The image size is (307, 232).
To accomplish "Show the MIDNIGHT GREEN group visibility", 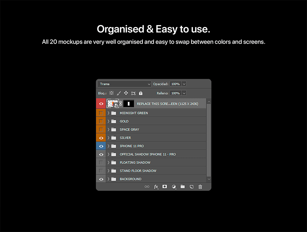I will [101, 113].
